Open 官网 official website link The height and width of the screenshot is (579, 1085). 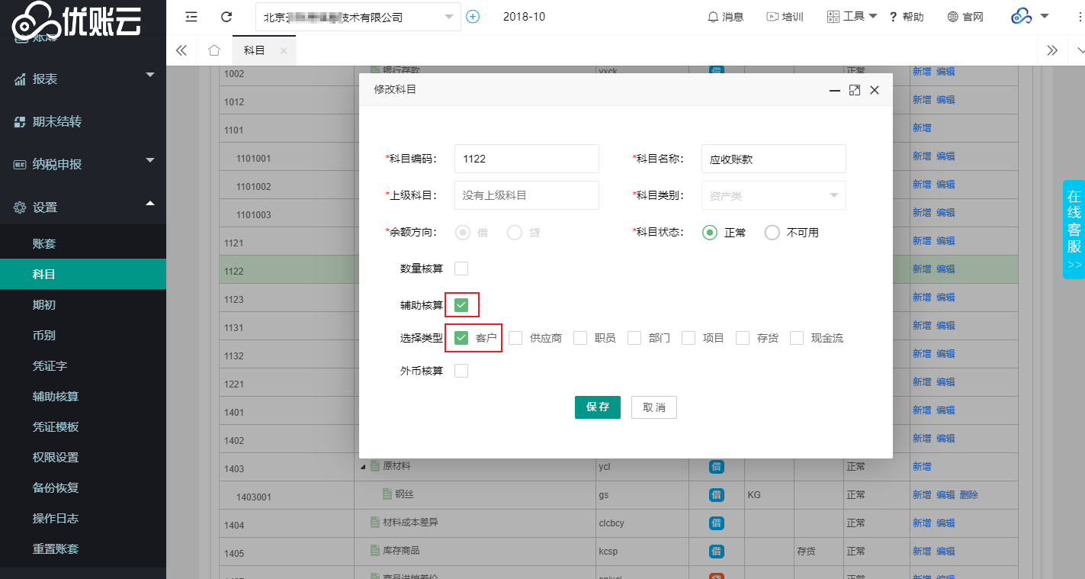pyautogui.click(x=965, y=17)
